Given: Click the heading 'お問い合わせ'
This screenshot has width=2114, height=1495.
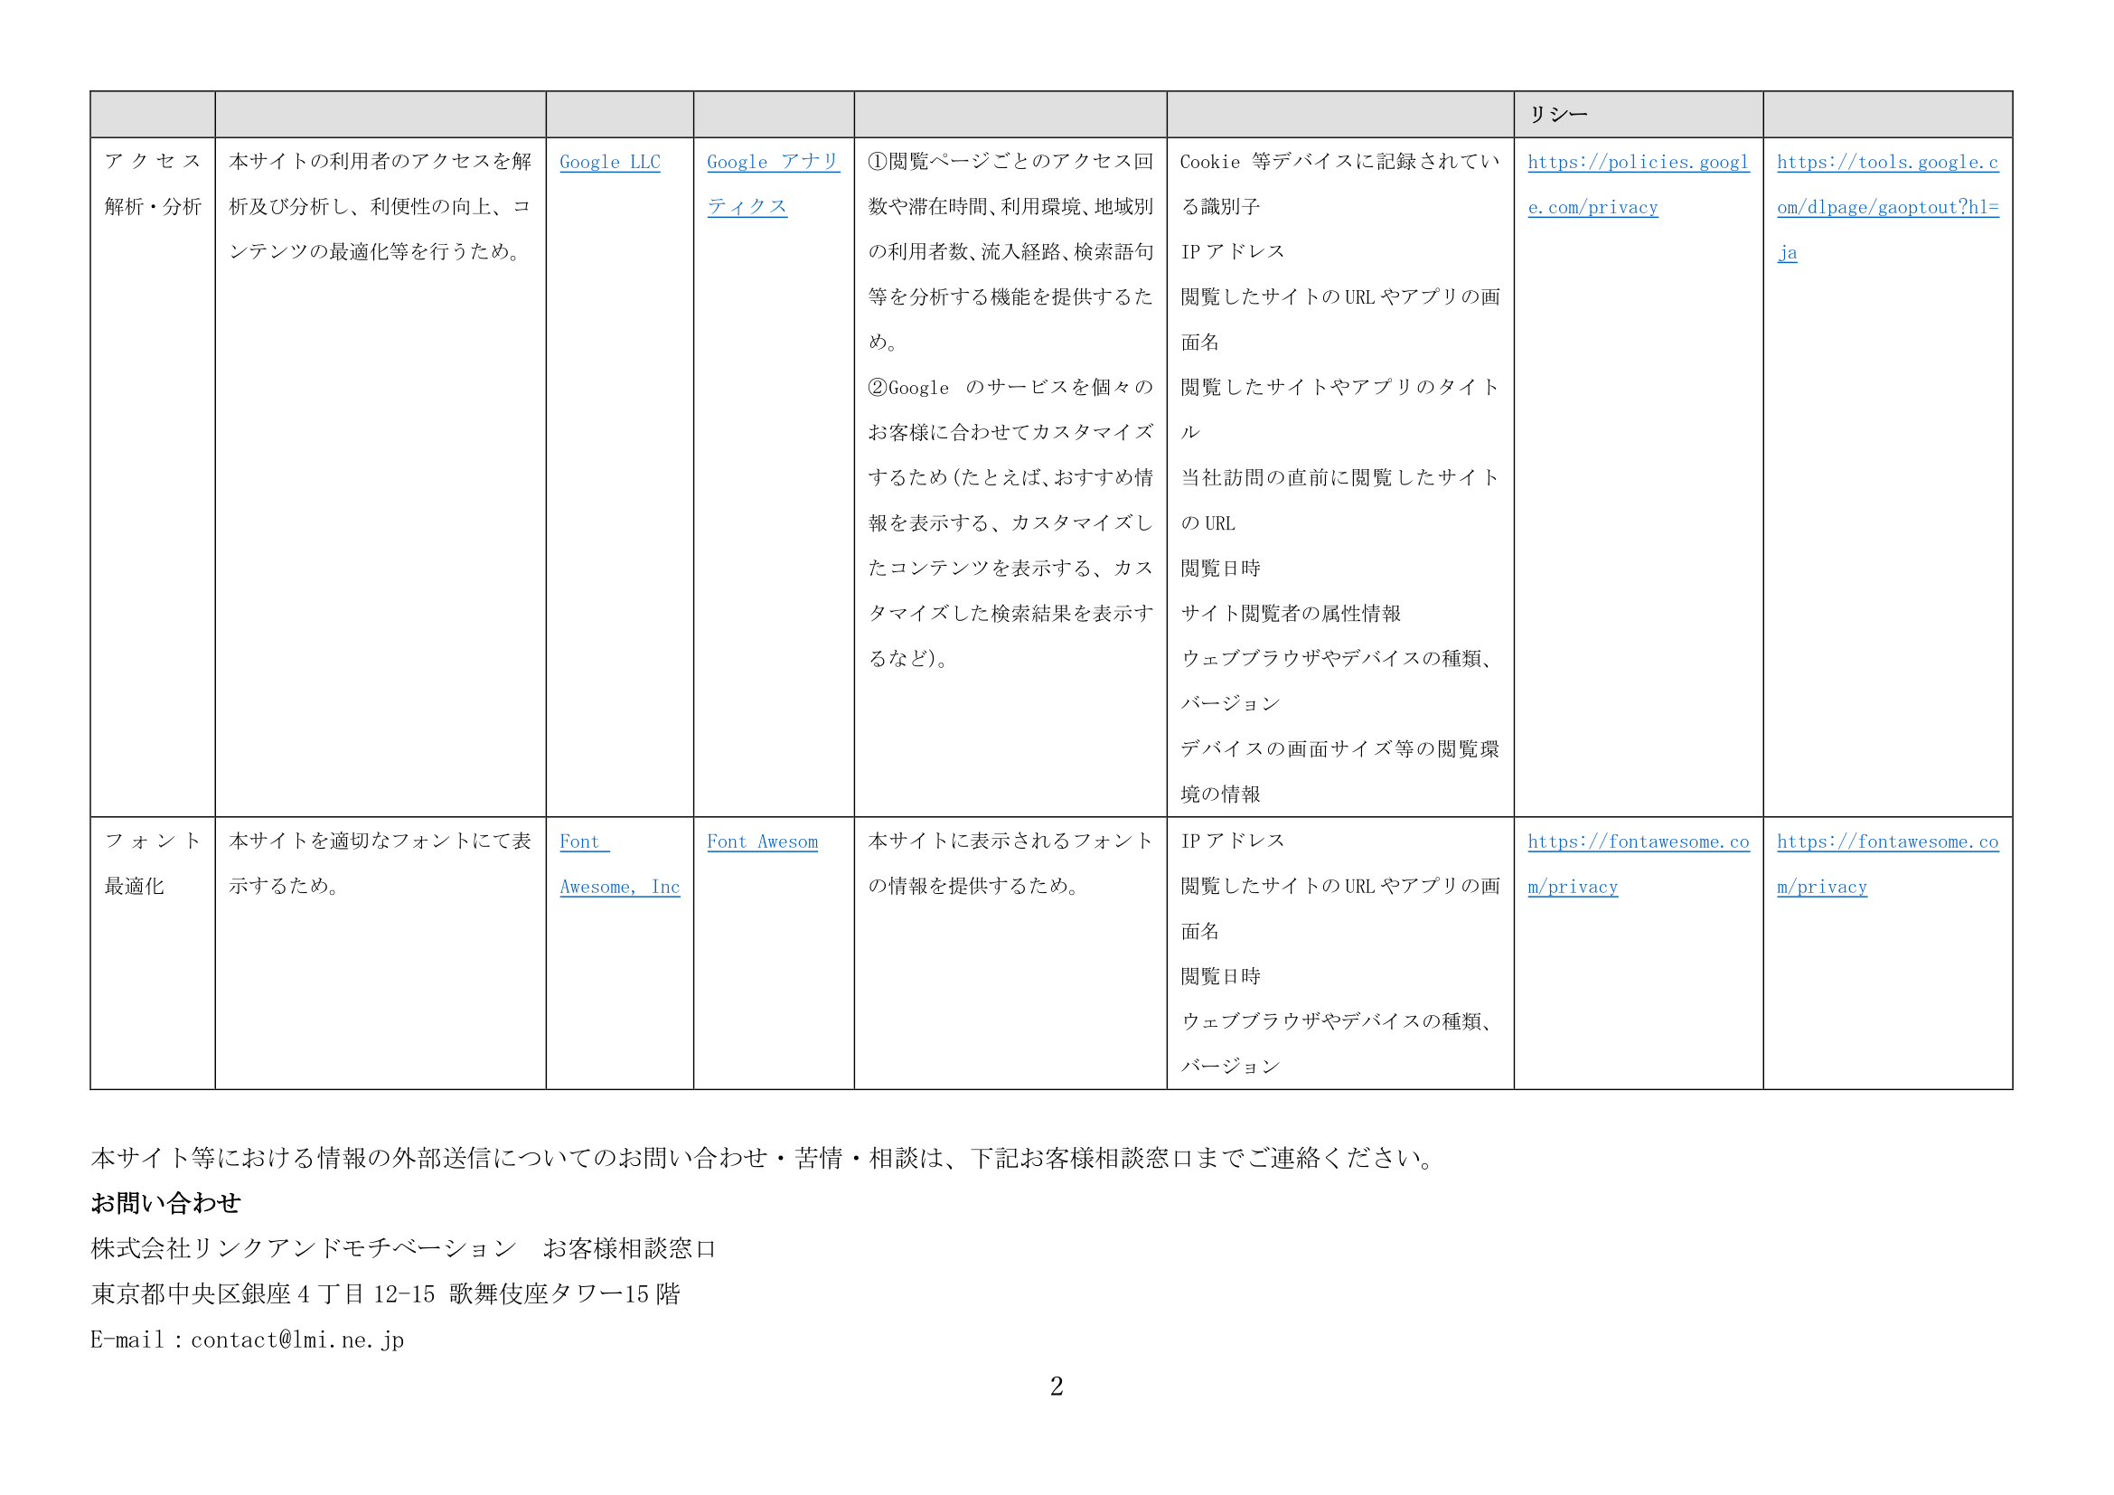Looking at the screenshot, I should pos(165,1203).
